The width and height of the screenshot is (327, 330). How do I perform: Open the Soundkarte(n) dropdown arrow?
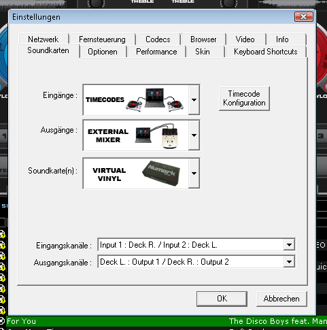194,174
